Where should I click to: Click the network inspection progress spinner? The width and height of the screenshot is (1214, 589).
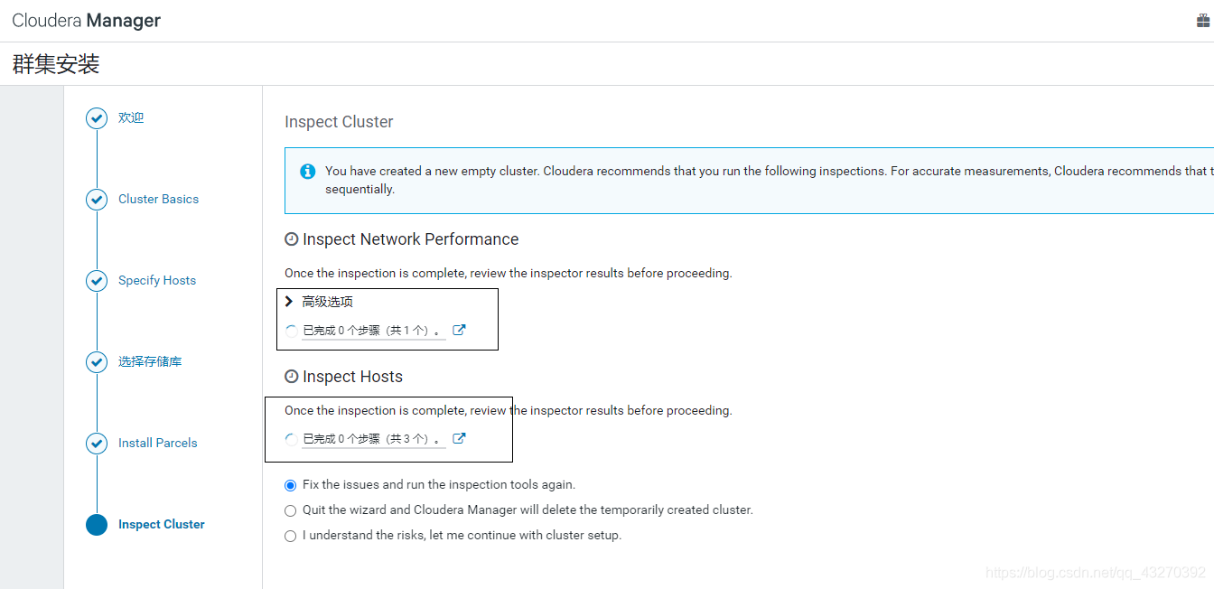291,331
